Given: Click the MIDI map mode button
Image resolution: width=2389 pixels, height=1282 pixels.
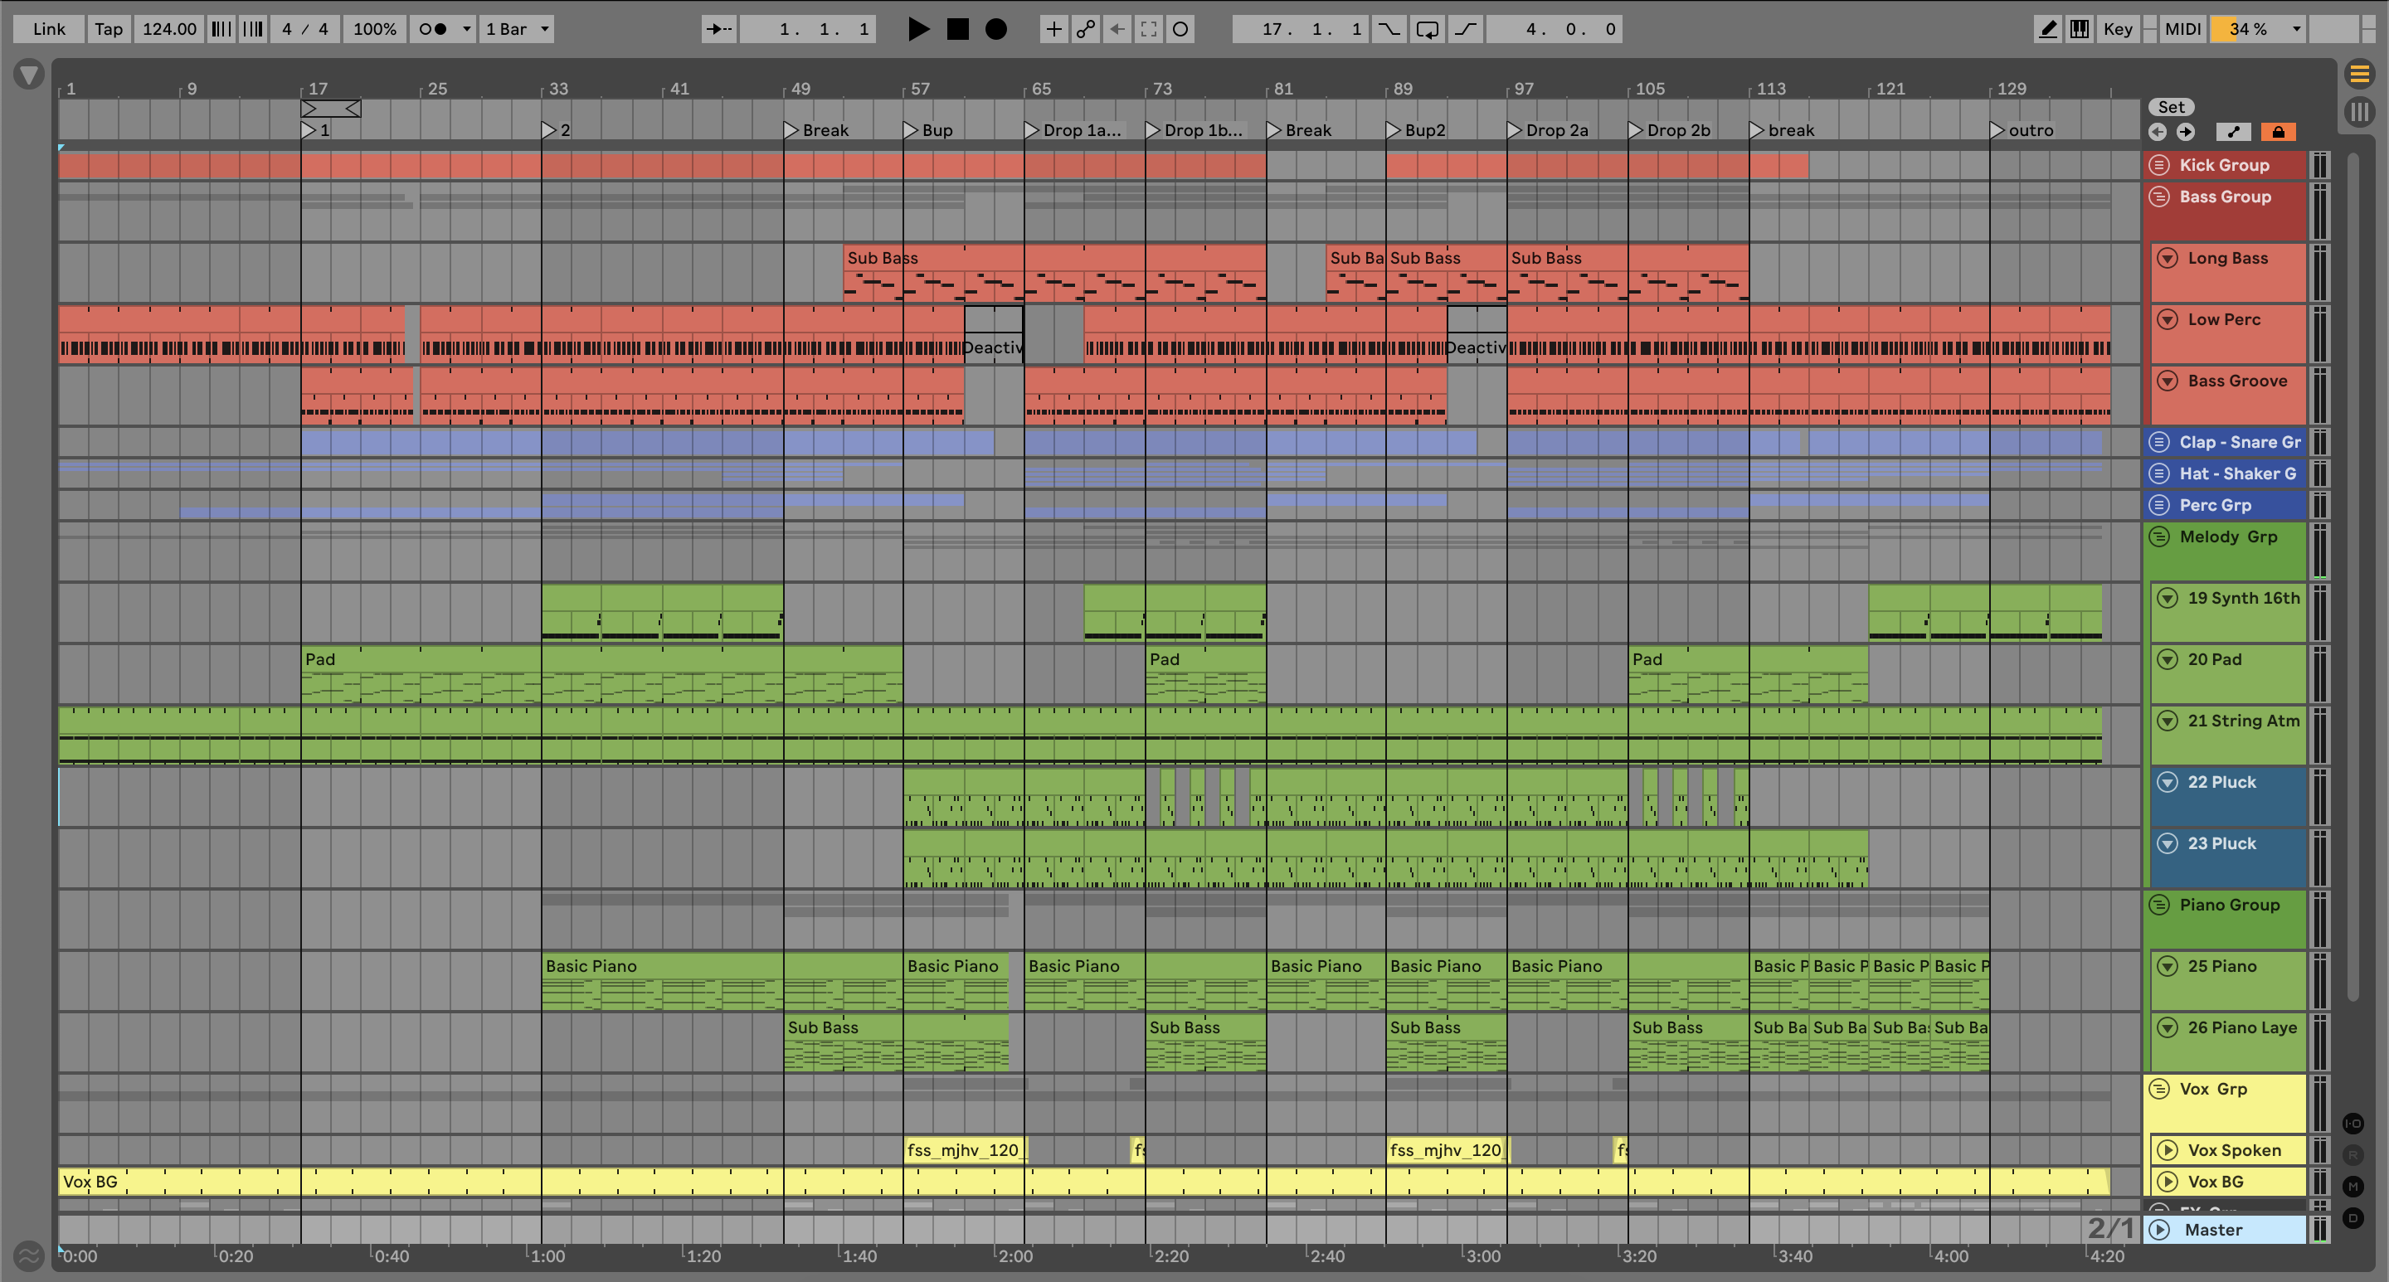Looking at the screenshot, I should 2182,29.
